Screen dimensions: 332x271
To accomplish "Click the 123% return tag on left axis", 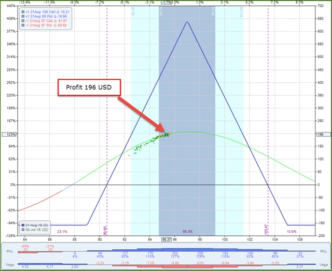I will [9, 134].
